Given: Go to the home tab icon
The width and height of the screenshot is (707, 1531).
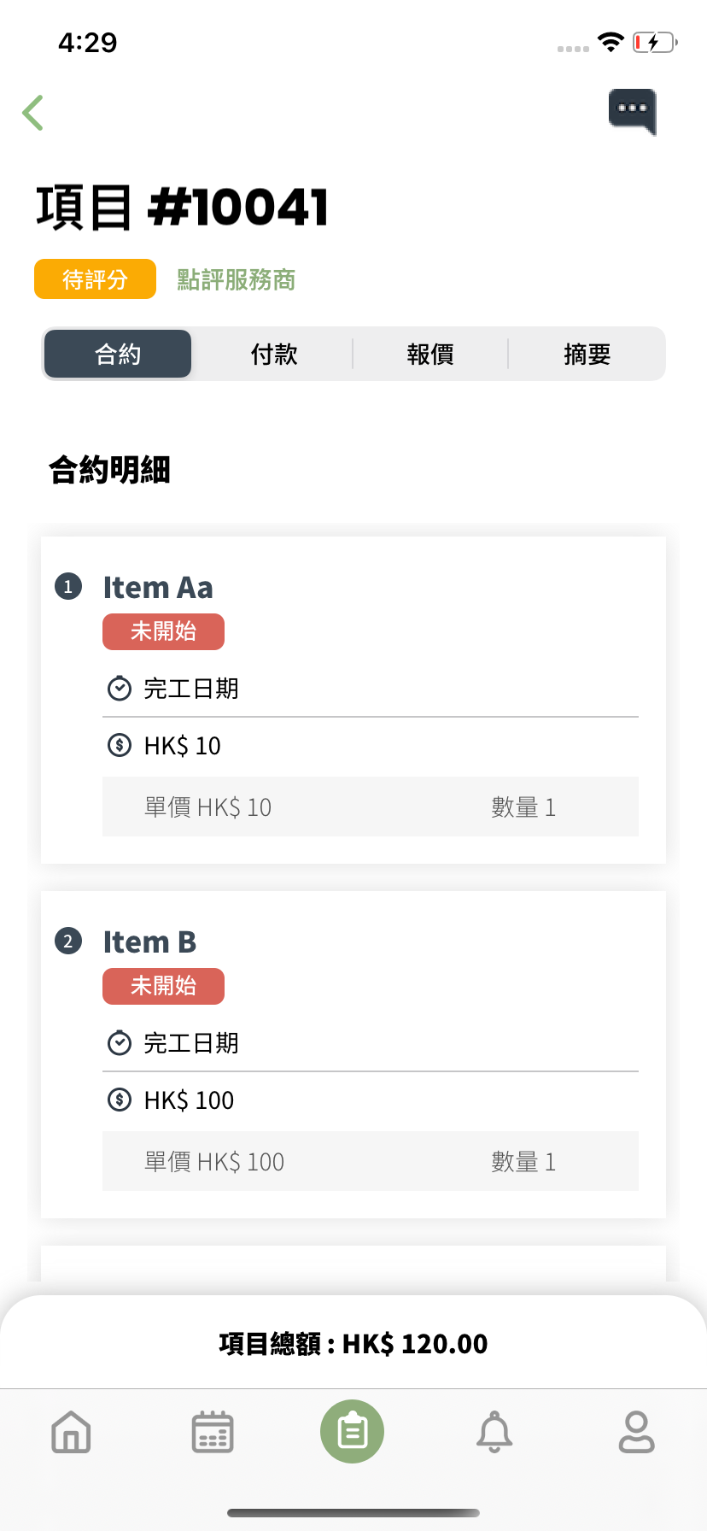Looking at the screenshot, I should [x=71, y=1432].
